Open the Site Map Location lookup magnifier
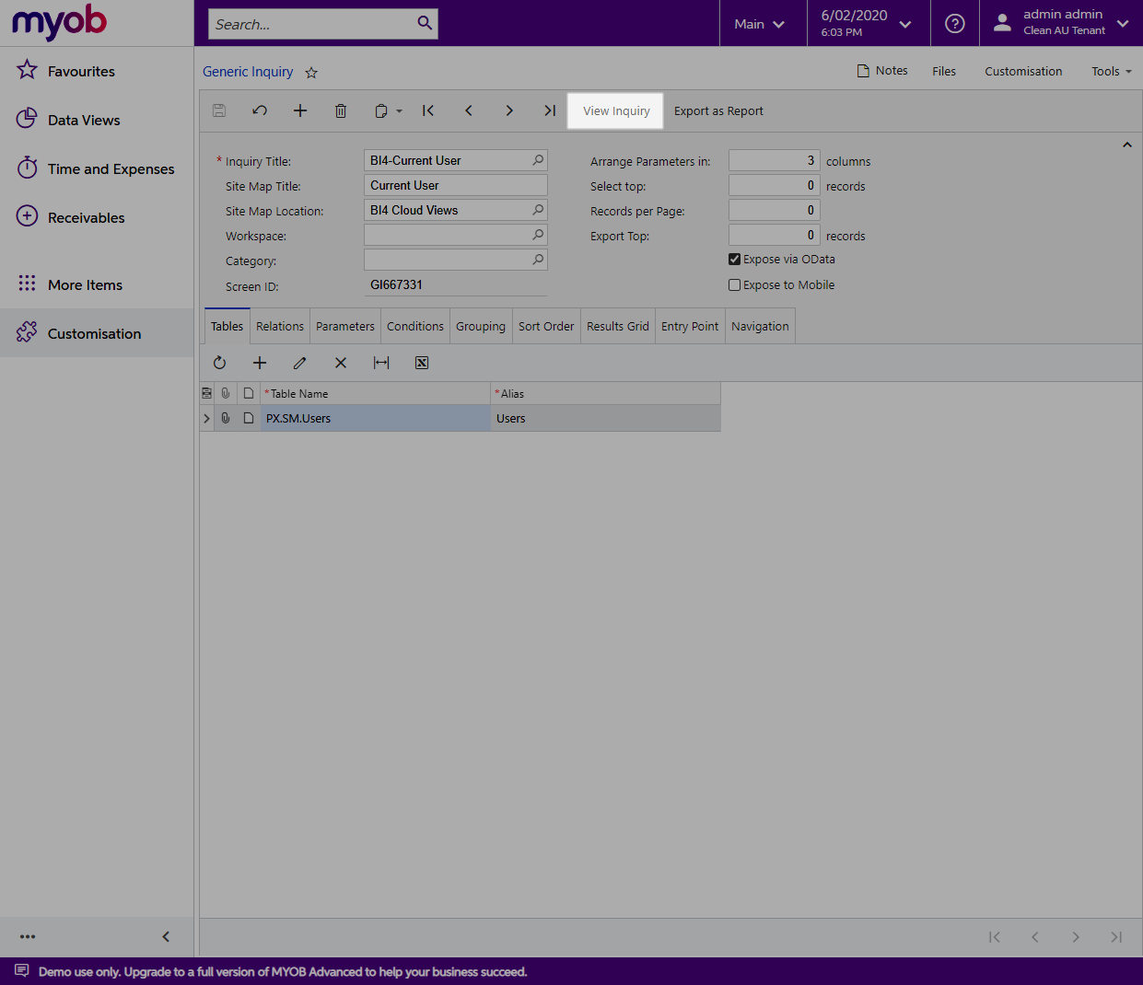 click(538, 210)
